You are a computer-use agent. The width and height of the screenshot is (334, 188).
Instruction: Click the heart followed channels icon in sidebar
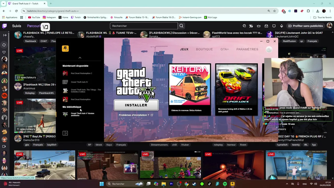click(4, 52)
